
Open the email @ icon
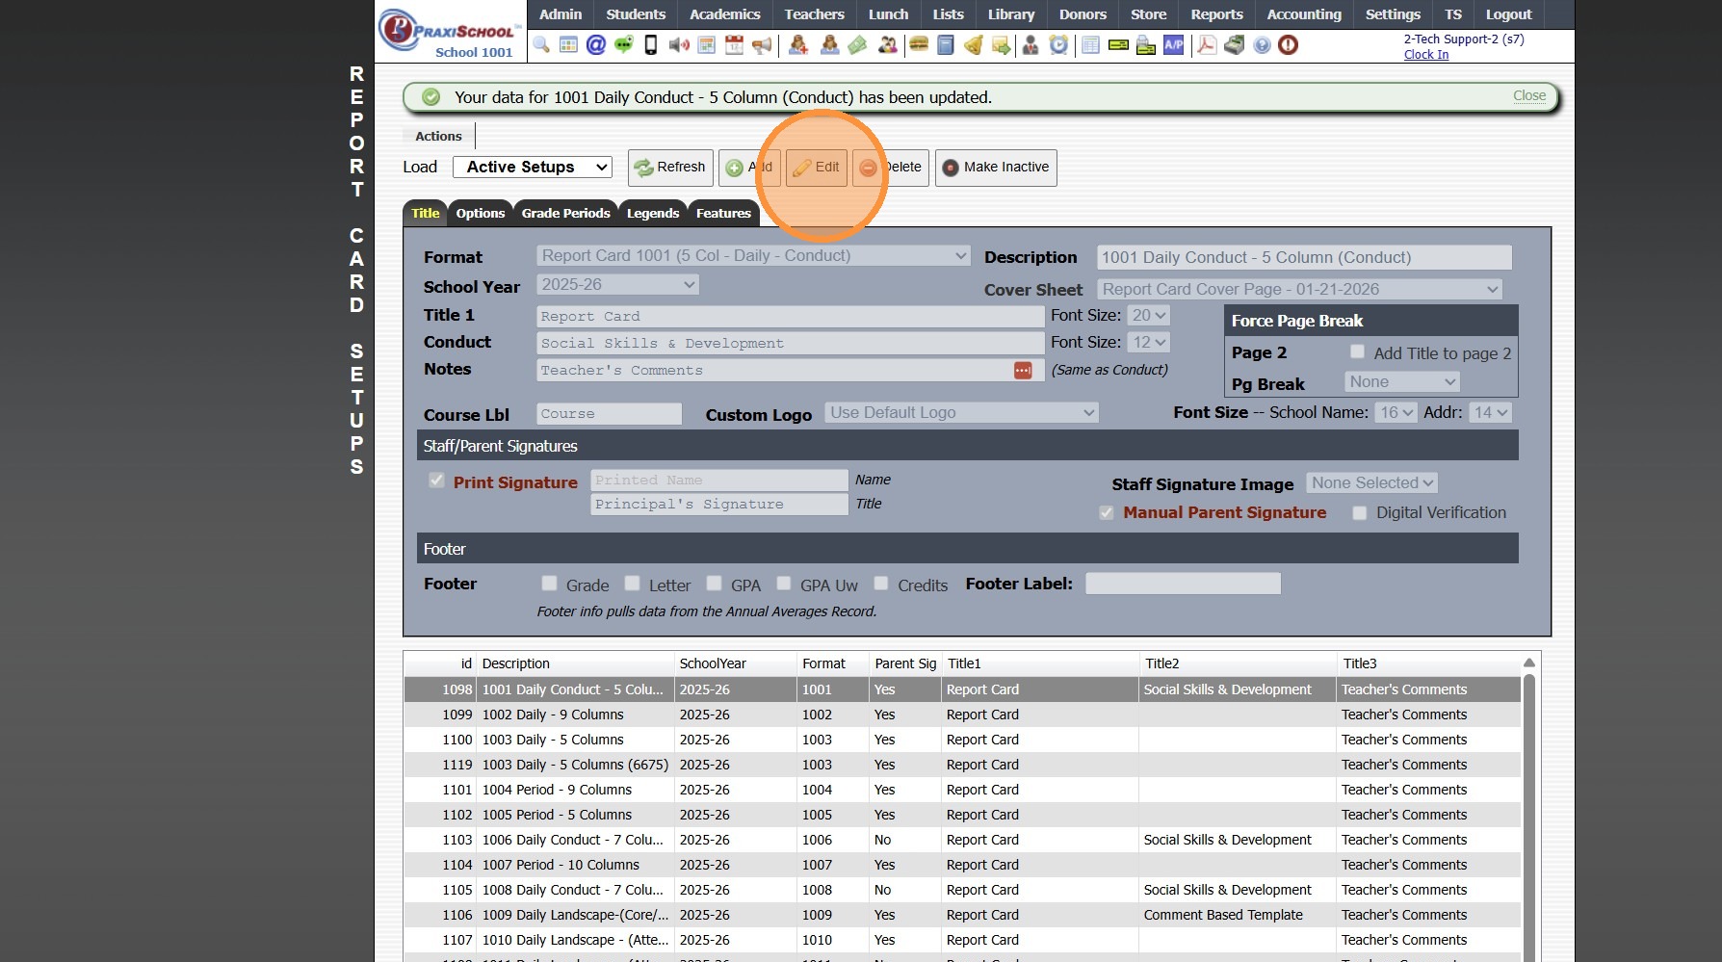[x=596, y=45]
